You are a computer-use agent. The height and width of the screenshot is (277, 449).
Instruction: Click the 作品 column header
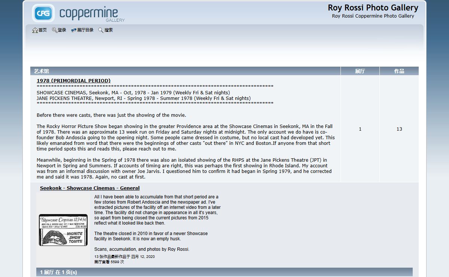click(399, 71)
